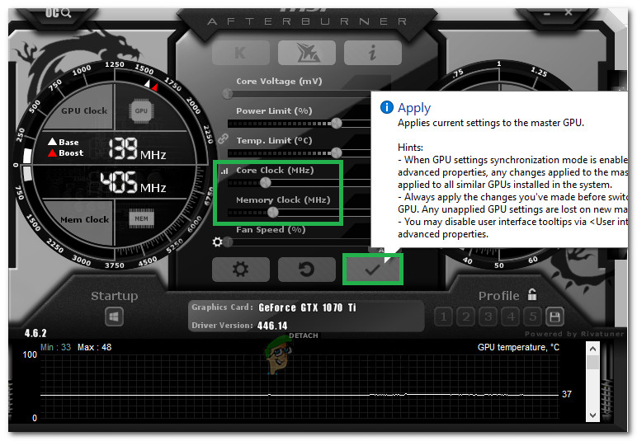
Task: Click the DETACH button
Action: (304, 335)
